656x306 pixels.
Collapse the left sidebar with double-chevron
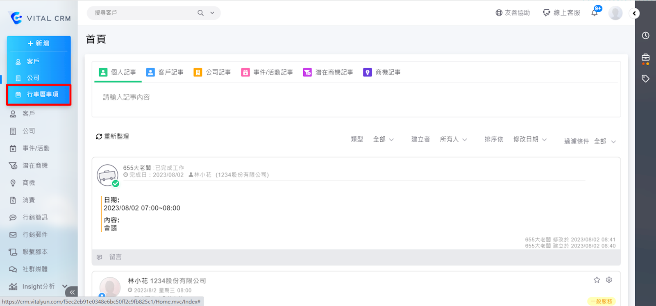[72, 292]
